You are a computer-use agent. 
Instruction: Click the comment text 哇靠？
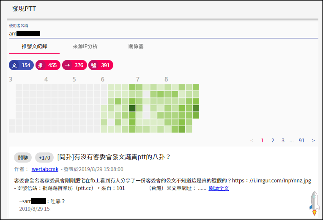(x=58, y=201)
